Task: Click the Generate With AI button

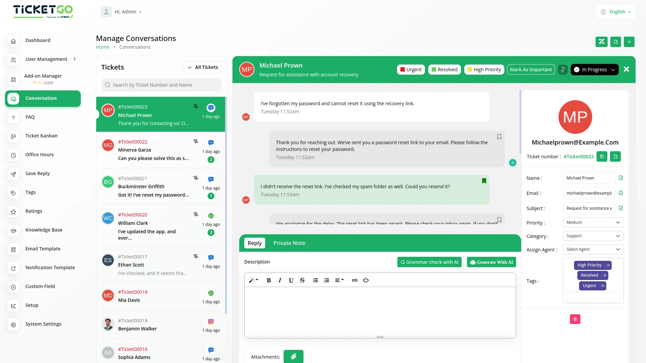Action: click(491, 262)
